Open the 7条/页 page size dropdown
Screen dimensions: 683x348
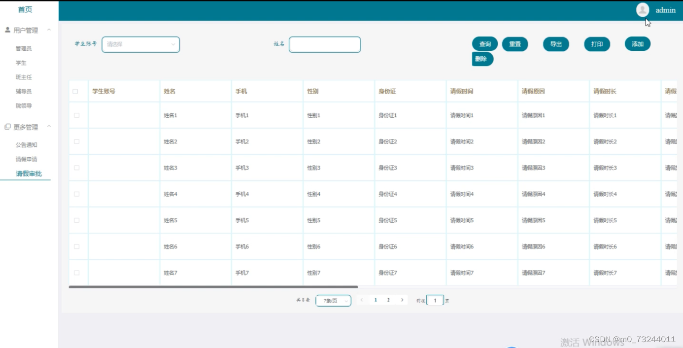click(333, 301)
